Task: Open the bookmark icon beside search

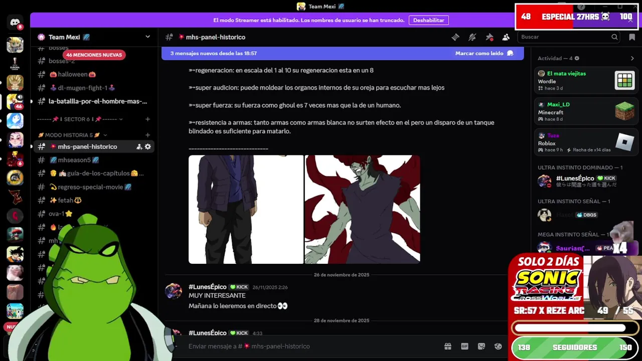Action: point(632,37)
